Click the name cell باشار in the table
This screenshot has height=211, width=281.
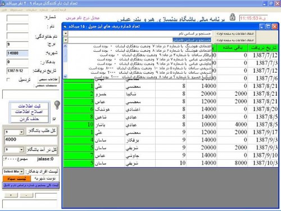110,124
